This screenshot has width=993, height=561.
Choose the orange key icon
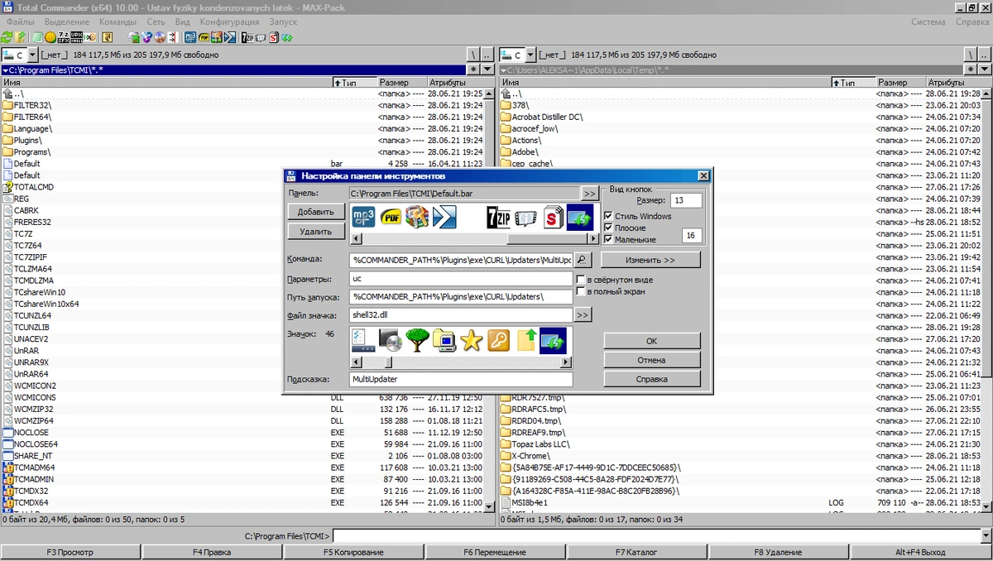(x=499, y=340)
